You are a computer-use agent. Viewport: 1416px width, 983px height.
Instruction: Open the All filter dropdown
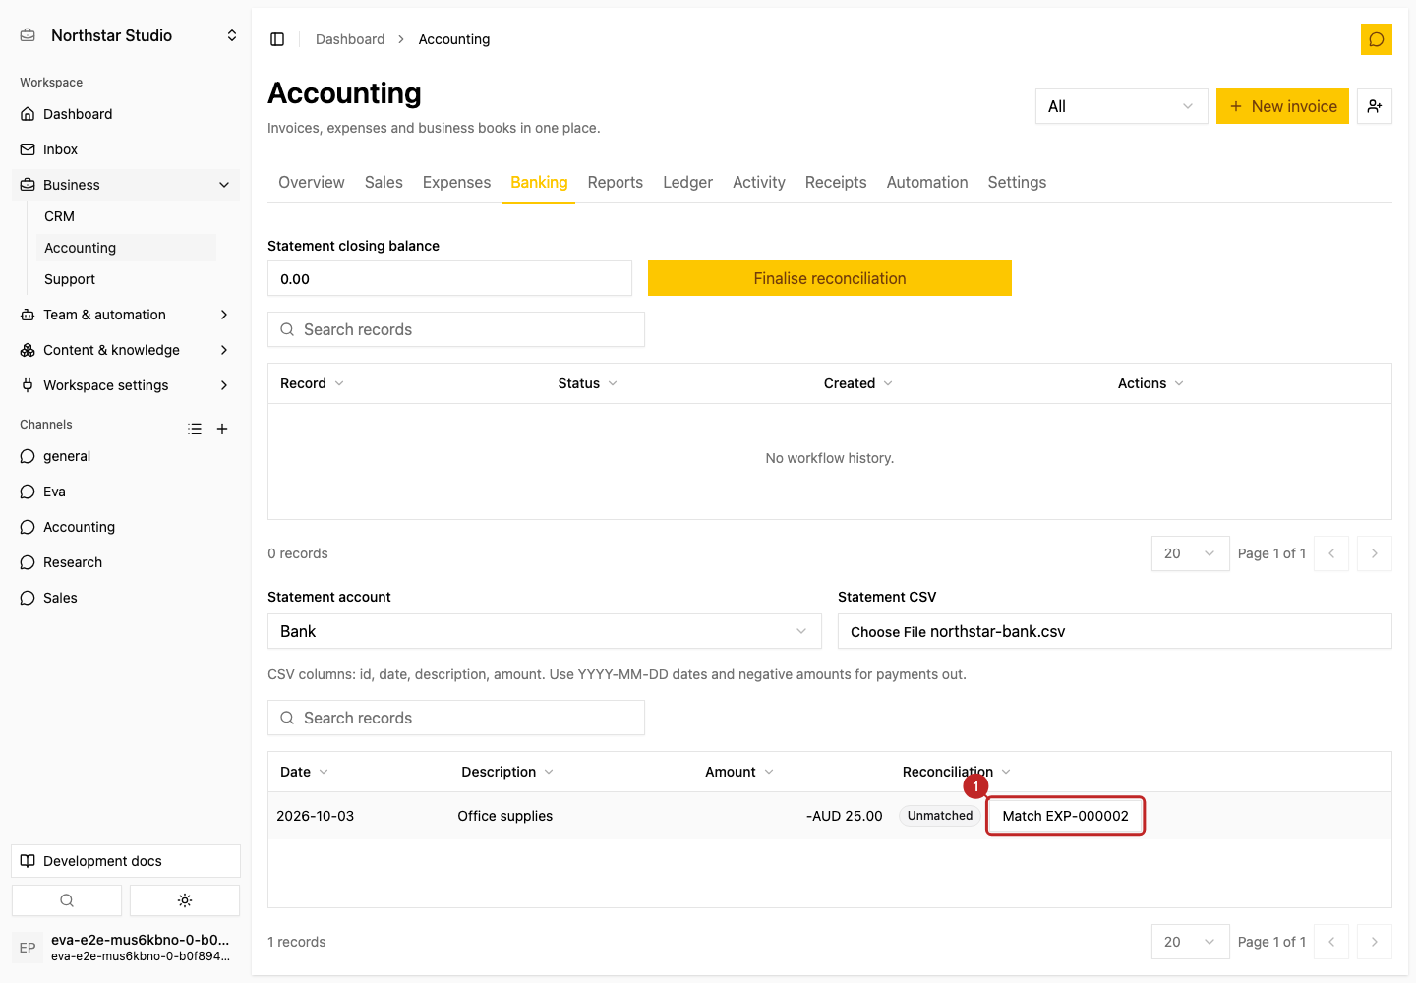click(1121, 106)
